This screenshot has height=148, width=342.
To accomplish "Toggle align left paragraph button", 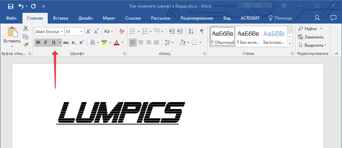I will click(133, 42).
